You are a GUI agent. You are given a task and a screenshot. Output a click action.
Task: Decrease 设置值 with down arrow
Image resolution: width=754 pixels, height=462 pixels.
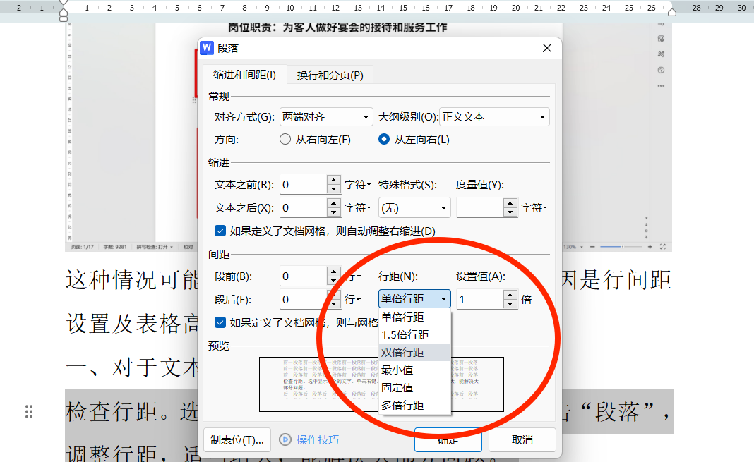point(510,304)
